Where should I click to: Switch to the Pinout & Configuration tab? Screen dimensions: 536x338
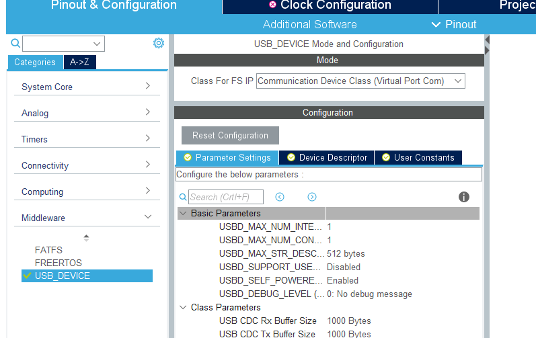pyautogui.click(x=114, y=5)
